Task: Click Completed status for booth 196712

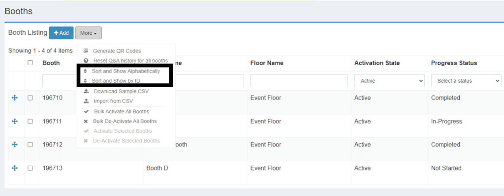Action: [x=445, y=145]
